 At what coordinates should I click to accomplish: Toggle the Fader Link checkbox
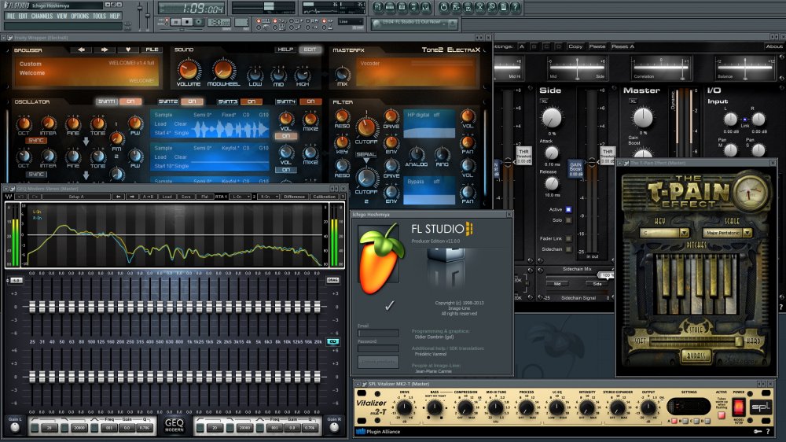tap(568, 239)
